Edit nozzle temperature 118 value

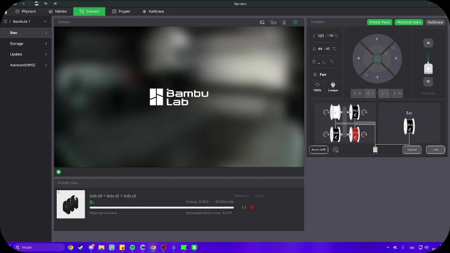331,36
